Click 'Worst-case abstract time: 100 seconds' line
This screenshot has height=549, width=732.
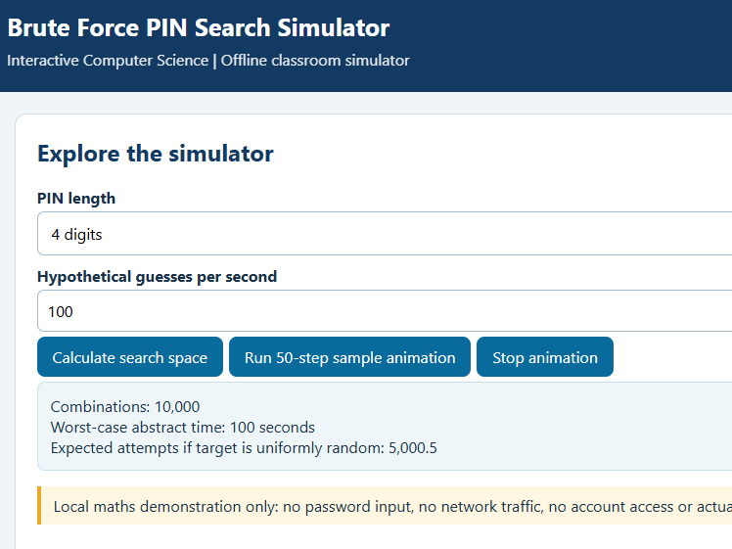[x=183, y=427]
